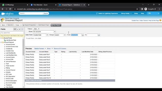The height and width of the screenshot is (91, 162).
Task: Click the Run Report button
Action: tap(56, 25)
